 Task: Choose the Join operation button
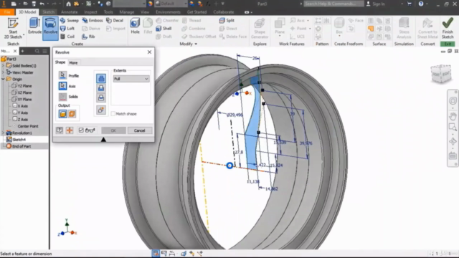pos(101,78)
